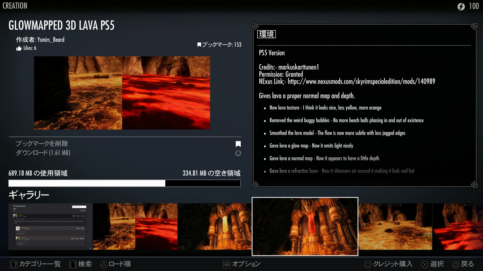Open ロード順 load order

(120, 264)
